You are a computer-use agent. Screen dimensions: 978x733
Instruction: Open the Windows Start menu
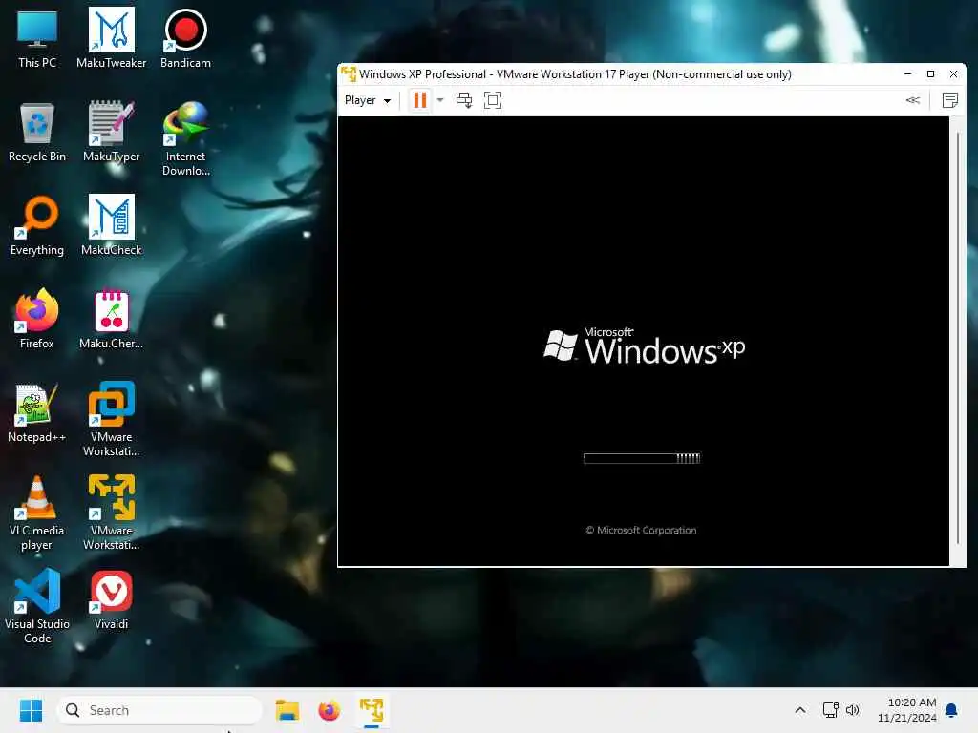31,710
